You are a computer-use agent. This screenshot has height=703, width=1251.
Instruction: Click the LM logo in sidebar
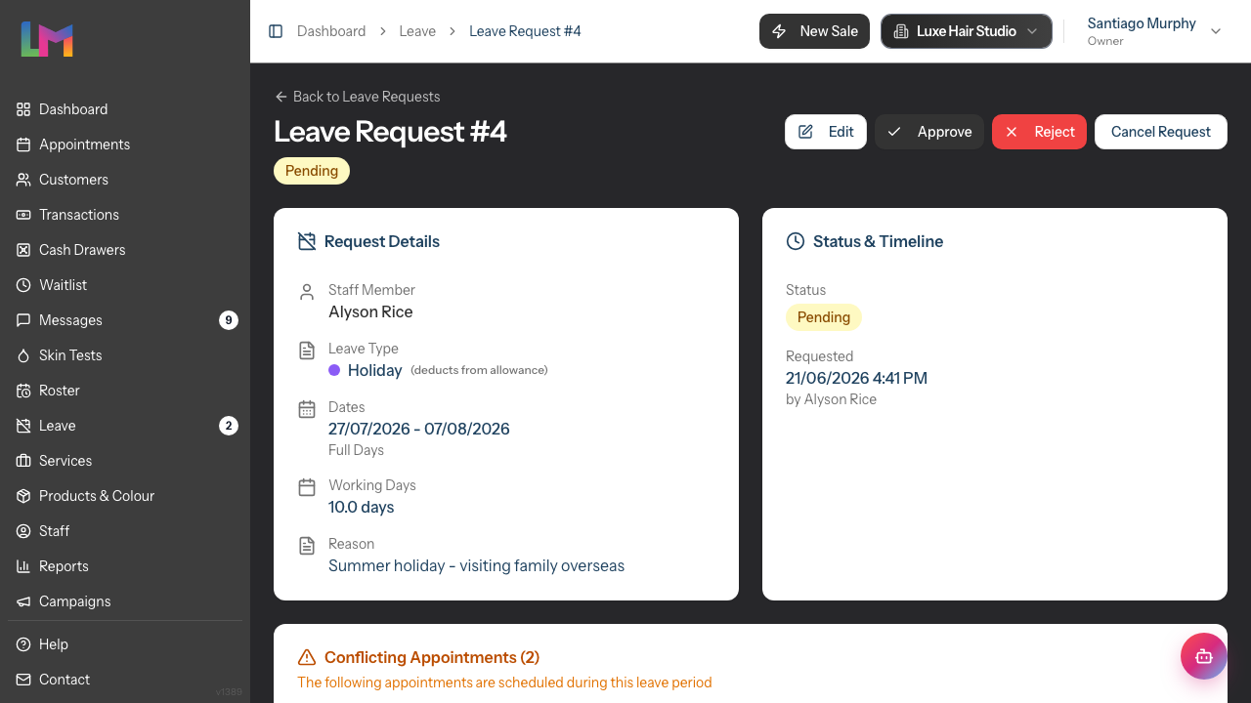tap(47, 39)
